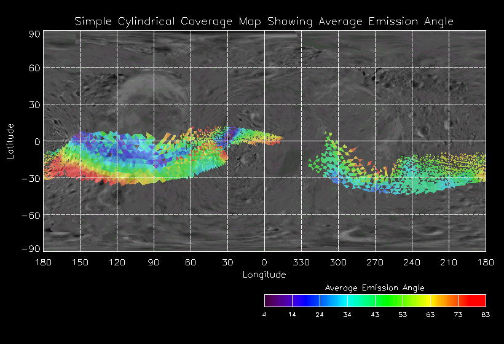504x344 pixels.
Task: Click the '30' tick label on latitude axis
Action: click(34, 104)
